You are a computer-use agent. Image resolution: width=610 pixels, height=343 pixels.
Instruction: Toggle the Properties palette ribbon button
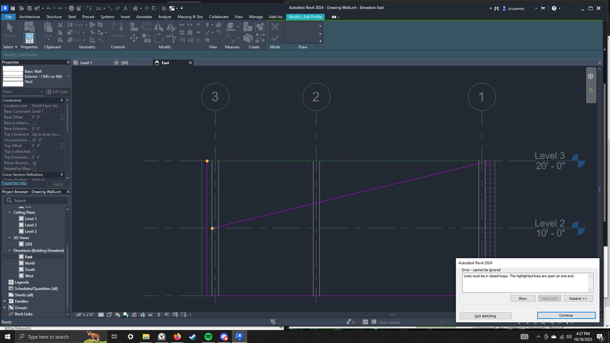[x=29, y=38]
